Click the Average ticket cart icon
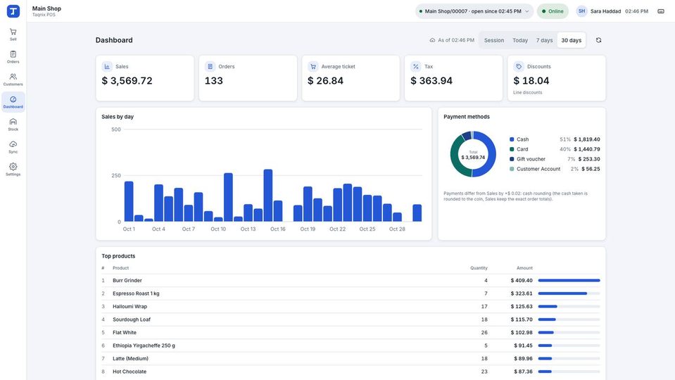Image resolution: width=675 pixels, height=380 pixels. point(313,66)
